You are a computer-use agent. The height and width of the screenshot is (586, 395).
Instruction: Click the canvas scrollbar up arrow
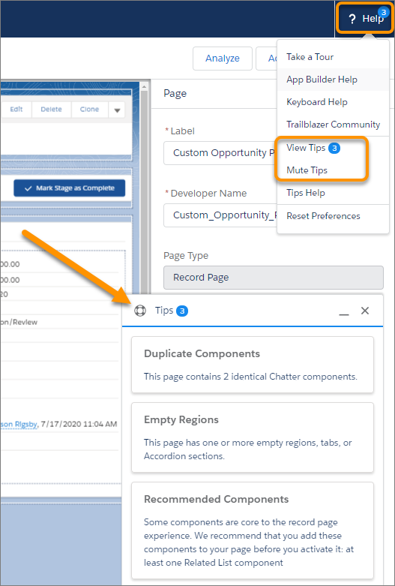pyautogui.click(x=144, y=87)
